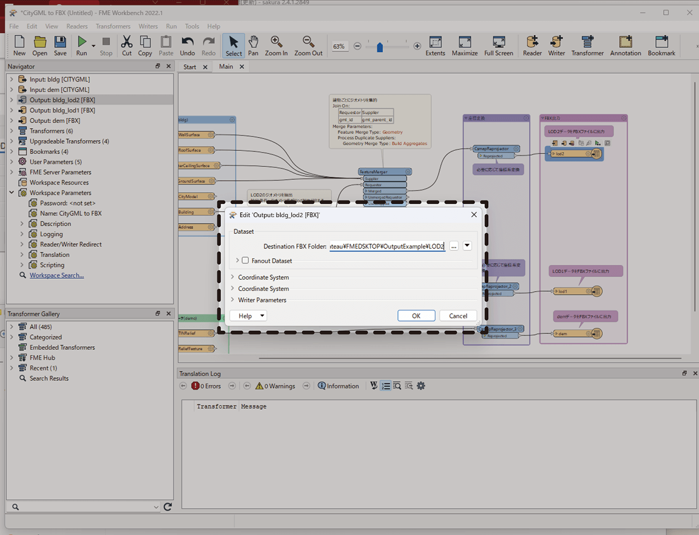Image resolution: width=699 pixels, height=535 pixels.
Task: Close the Edit Output dialog with X
Action: tap(474, 215)
